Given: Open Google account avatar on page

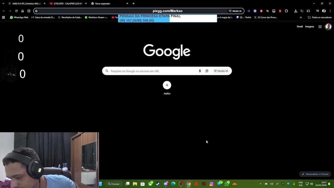Looking at the screenshot, I should pyautogui.click(x=328, y=27).
